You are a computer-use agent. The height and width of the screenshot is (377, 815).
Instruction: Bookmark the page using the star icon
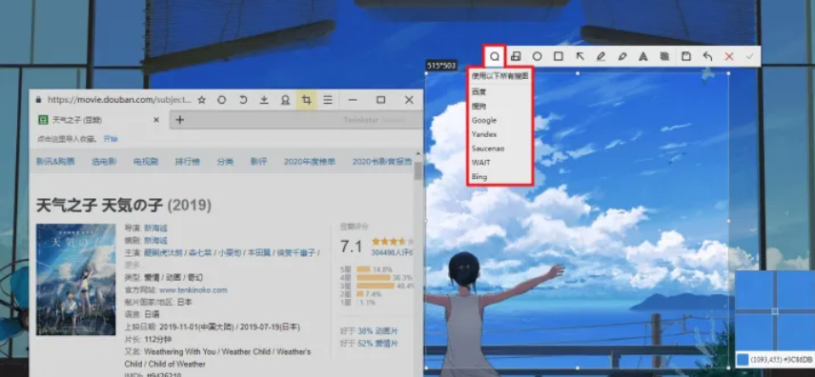[202, 100]
